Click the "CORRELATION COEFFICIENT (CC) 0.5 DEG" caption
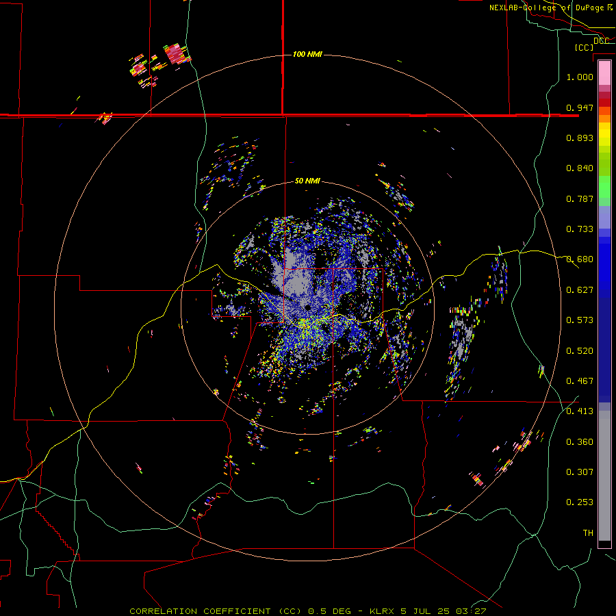Image resolution: width=616 pixels, height=616 pixels. [x=242, y=611]
